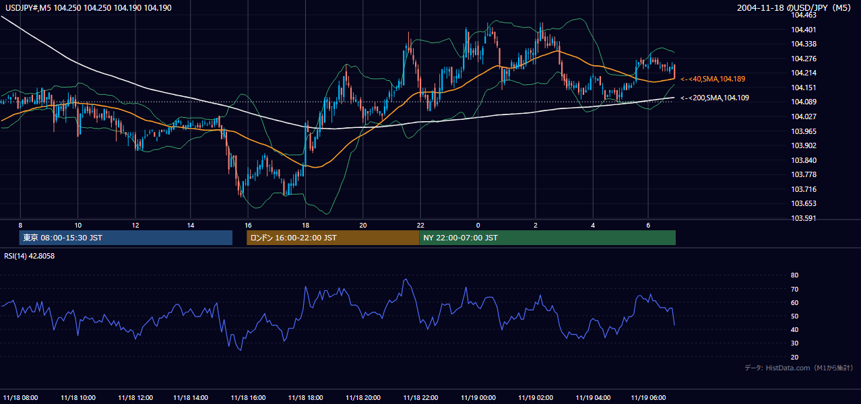
Task: Click price axis value 104.463
Action: tap(804, 15)
